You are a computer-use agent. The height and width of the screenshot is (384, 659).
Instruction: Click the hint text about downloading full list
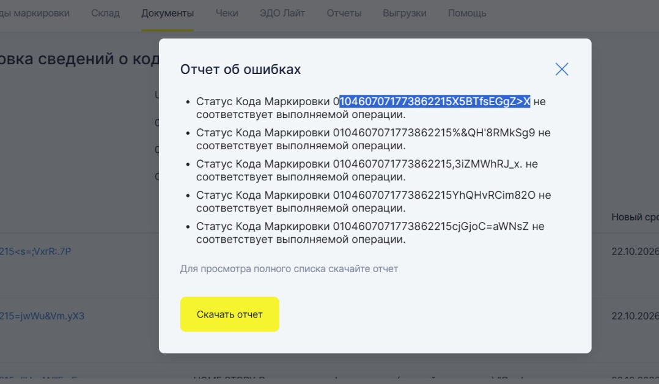289,269
